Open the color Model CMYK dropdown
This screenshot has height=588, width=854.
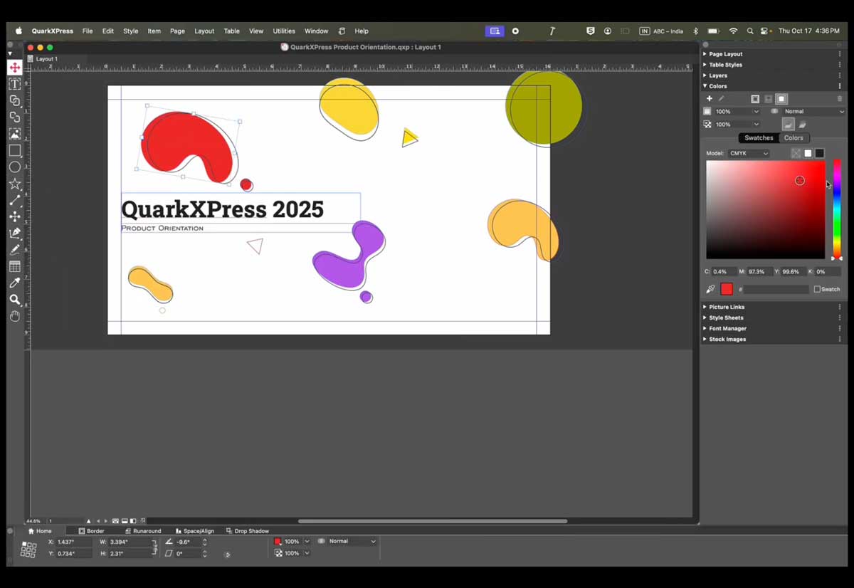[749, 154]
